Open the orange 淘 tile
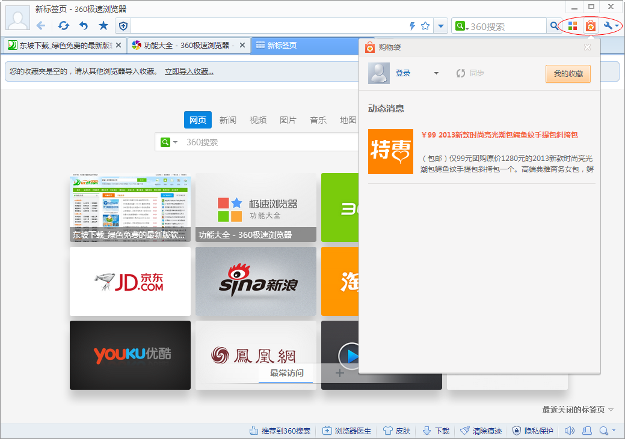The width and height of the screenshot is (625, 439). pos(340,282)
